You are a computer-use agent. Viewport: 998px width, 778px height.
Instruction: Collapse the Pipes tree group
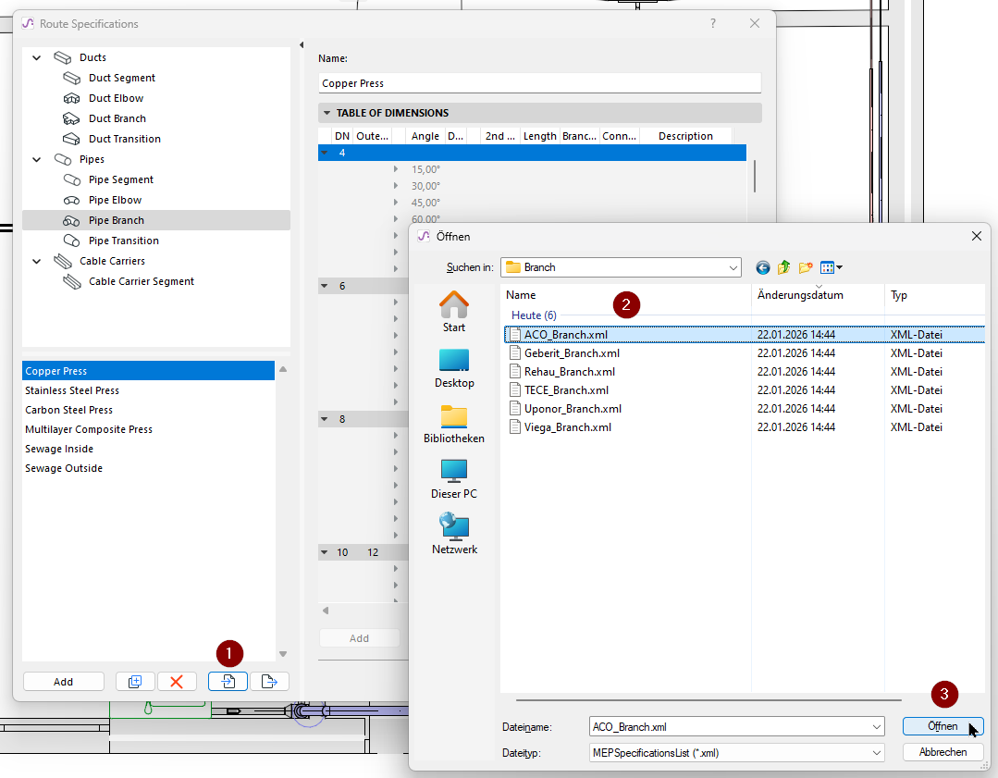point(37,159)
